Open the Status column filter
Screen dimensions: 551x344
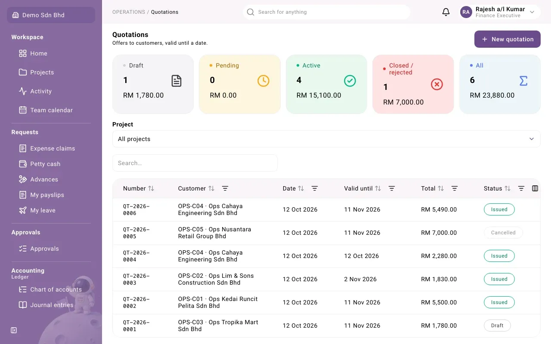coord(521,188)
